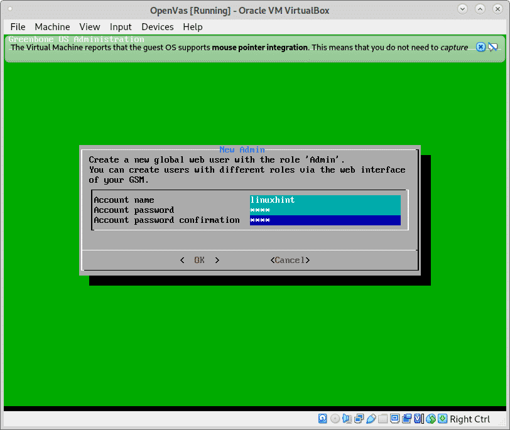510x430 pixels.
Task: Click the hard disk activity status icon
Action: click(322, 419)
